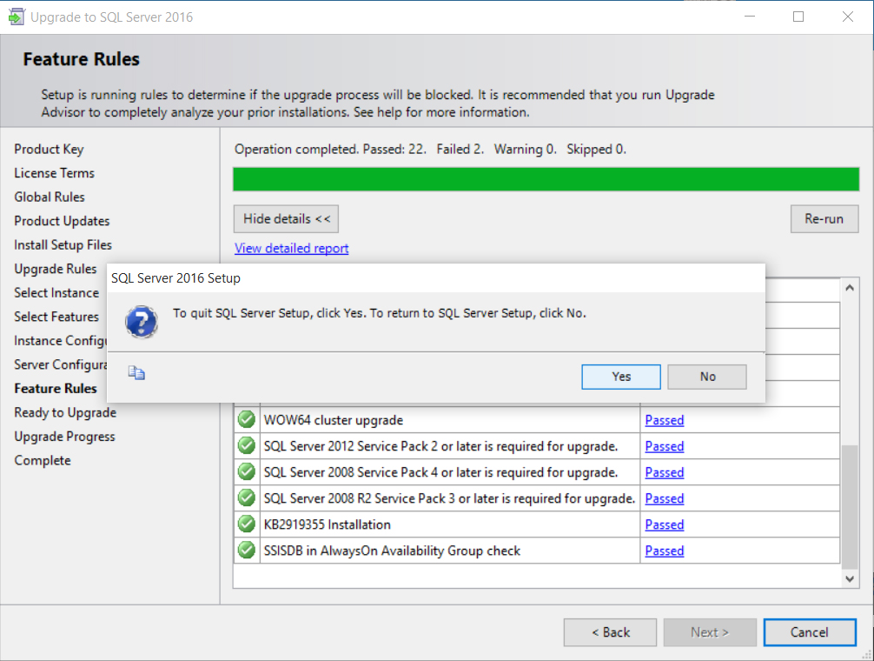The height and width of the screenshot is (661, 874).
Task: Click the blue question mark dialog icon
Action: click(x=142, y=322)
